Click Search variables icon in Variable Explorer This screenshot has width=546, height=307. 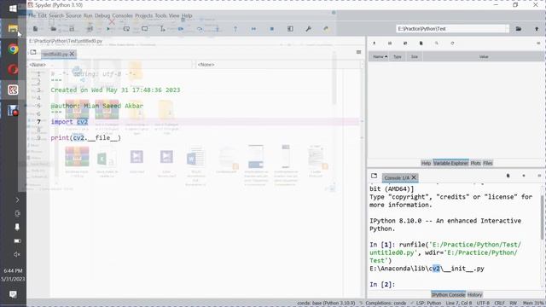pyautogui.click(x=437, y=43)
